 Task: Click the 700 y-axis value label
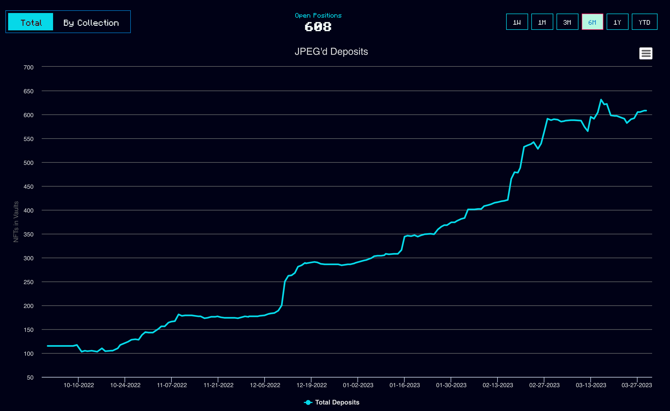tap(28, 67)
